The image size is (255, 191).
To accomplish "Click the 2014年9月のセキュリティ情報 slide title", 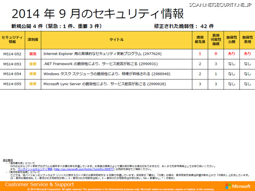I will point(98,14).
